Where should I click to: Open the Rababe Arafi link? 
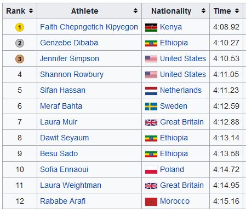click(62, 201)
